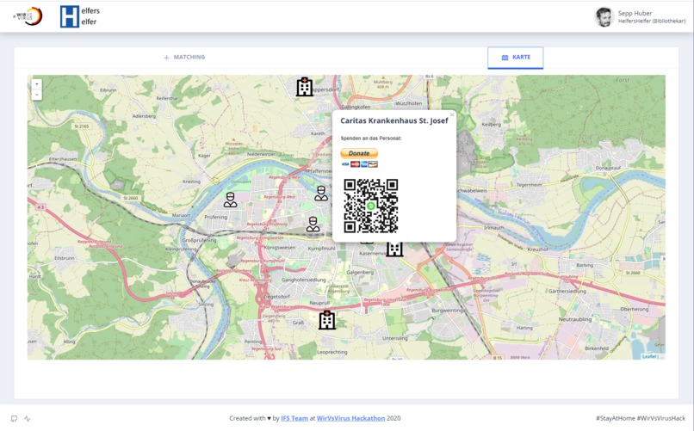
Task: Zoom out of the map
Action: pyautogui.click(x=37, y=94)
